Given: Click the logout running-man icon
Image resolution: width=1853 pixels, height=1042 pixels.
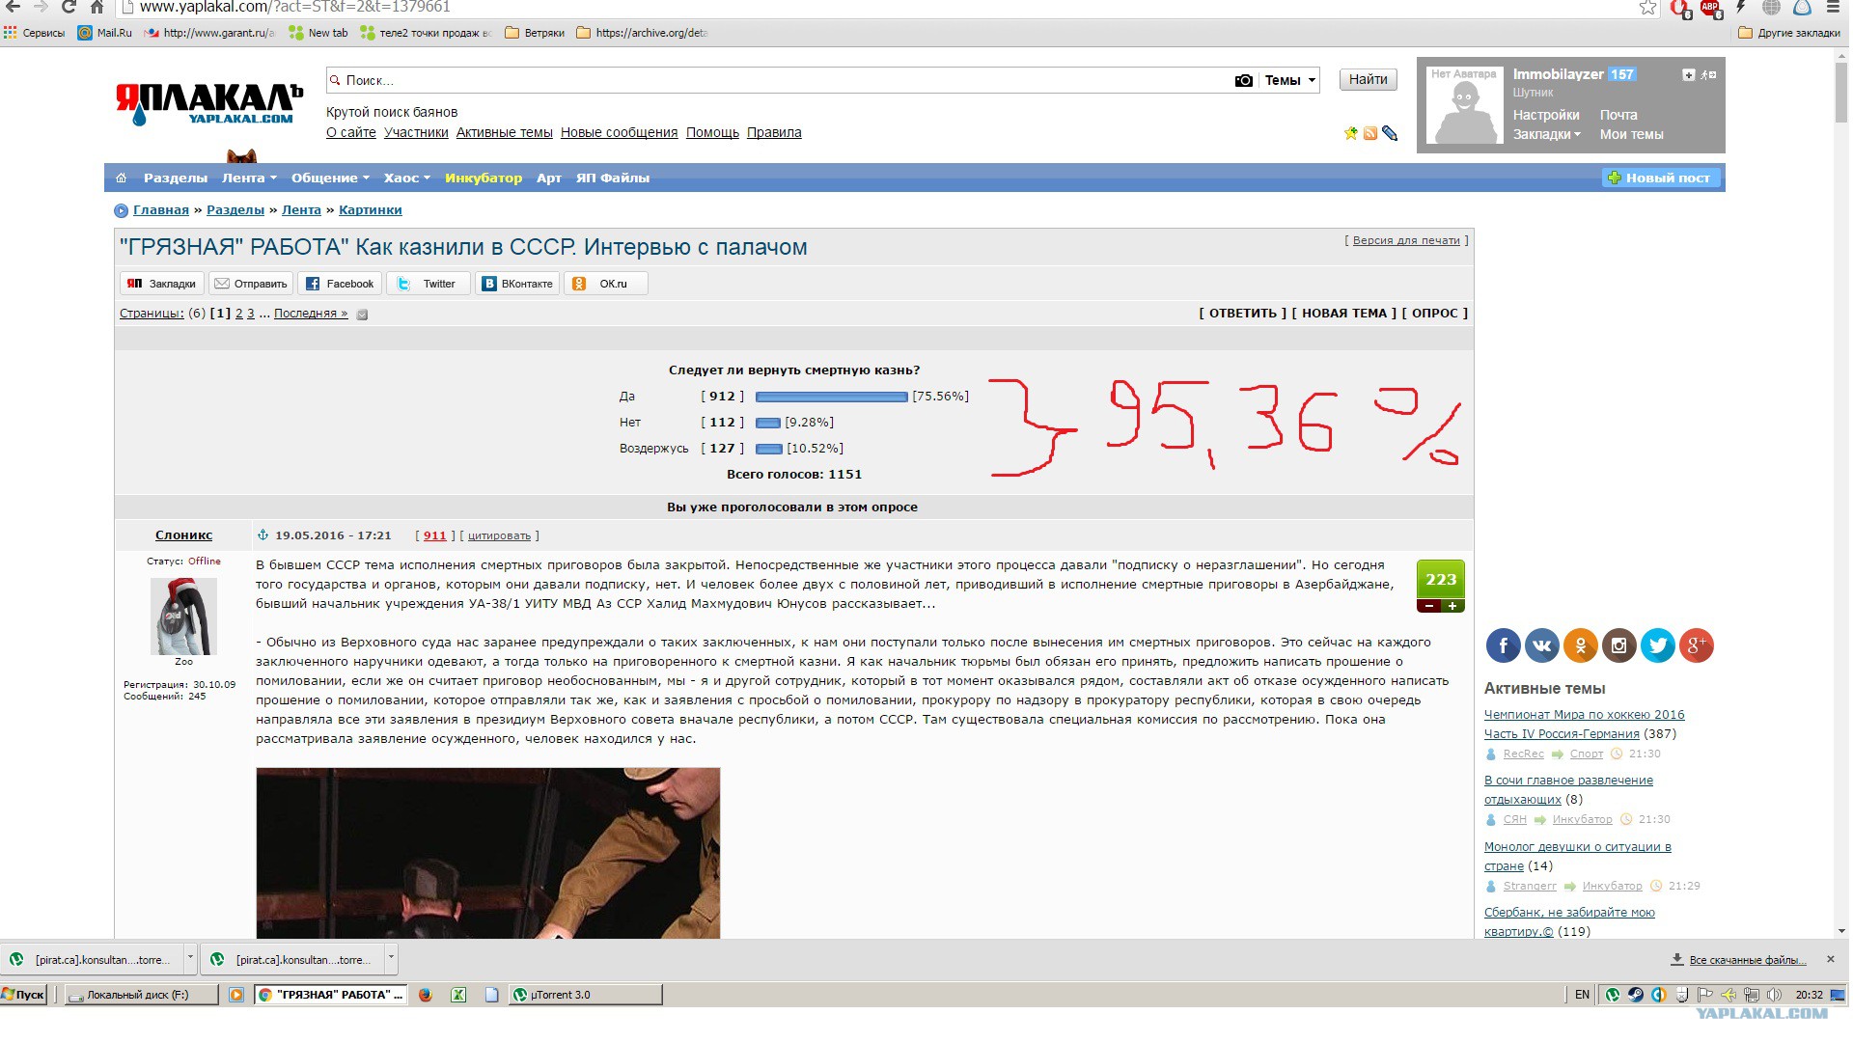Looking at the screenshot, I should tap(1708, 74).
